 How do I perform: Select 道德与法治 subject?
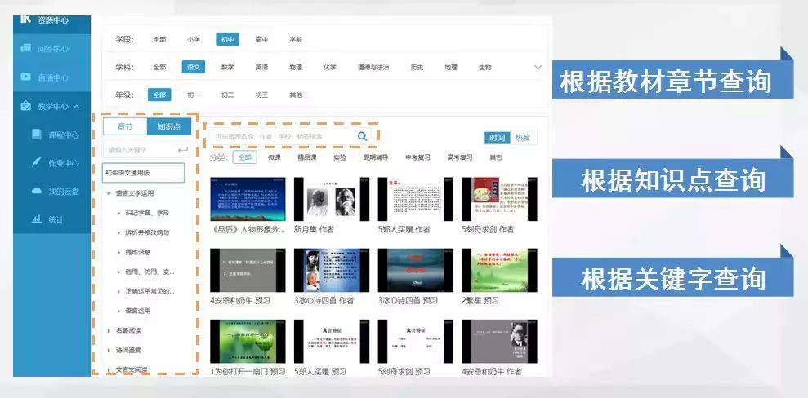click(x=373, y=67)
